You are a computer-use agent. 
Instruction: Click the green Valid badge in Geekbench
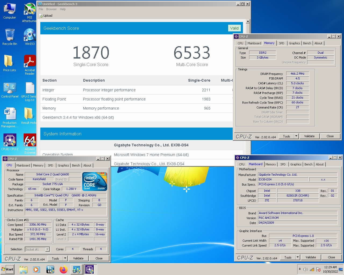pyautogui.click(x=234, y=28)
